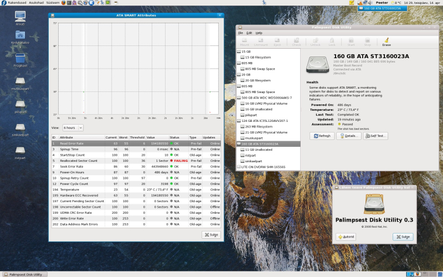The image size is (443, 277).
Task: Click the Status column header
Action: coord(178,137)
